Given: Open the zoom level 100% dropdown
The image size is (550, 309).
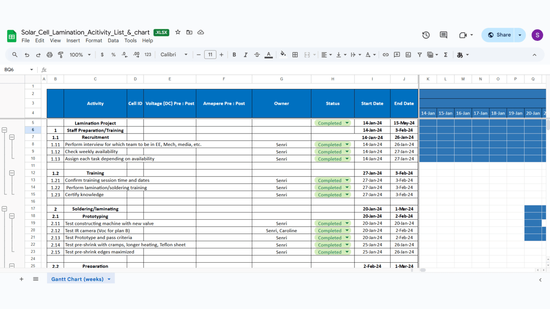Looking at the screenshot, I should pos(80,55).
